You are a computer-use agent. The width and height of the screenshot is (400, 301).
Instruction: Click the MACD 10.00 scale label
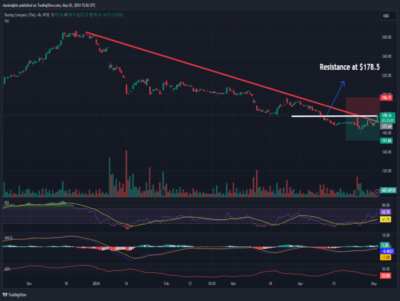pos(386,236)
